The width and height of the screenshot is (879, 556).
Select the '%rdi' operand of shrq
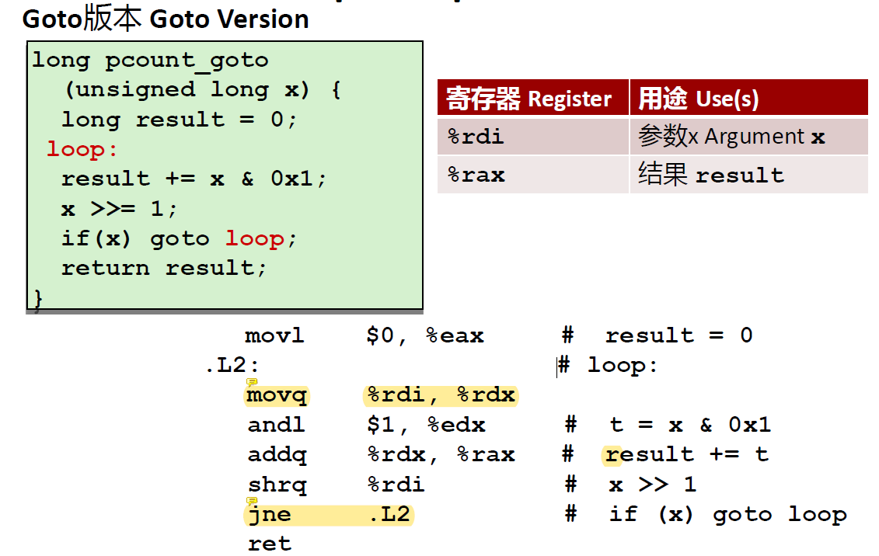click(x=396, y=485)
